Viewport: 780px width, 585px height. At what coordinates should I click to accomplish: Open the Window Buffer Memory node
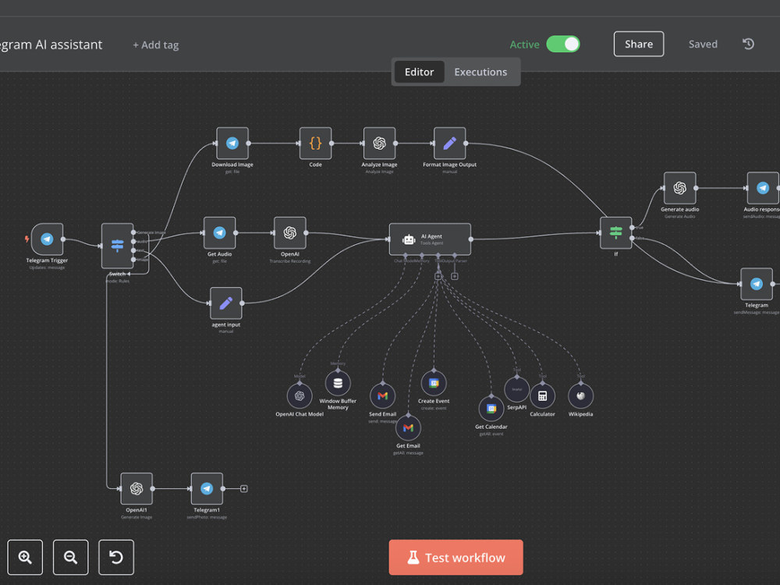pos(338,383)
